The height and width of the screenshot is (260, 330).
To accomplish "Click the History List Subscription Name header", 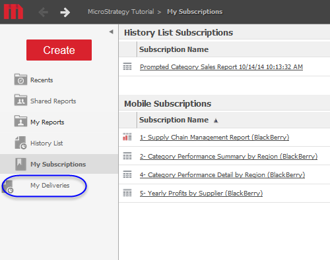I will tap(174, 49).
